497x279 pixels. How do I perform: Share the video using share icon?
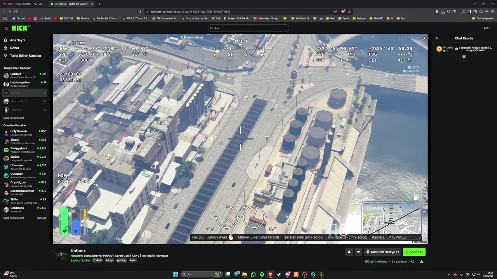[412, 262]
